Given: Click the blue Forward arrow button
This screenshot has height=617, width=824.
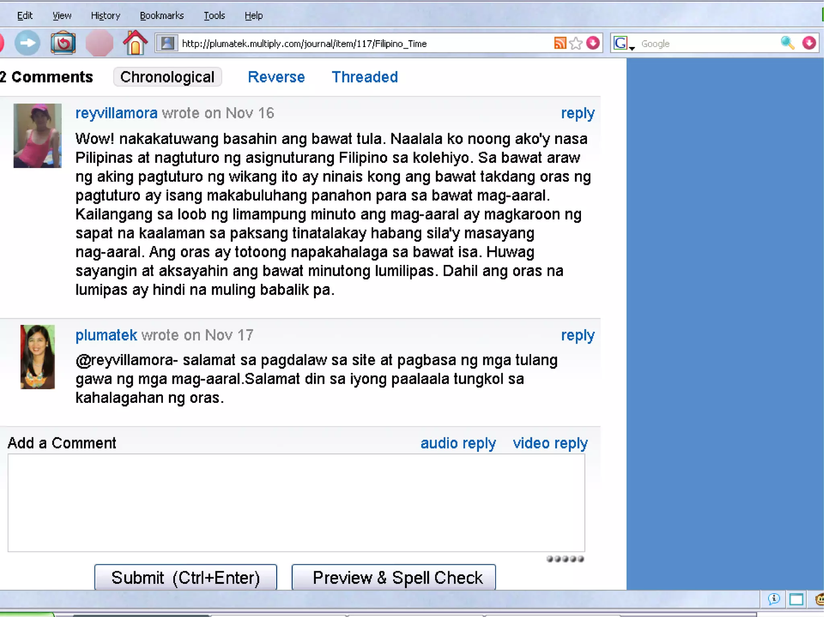Looking at the screenshot, I should 27,43.
